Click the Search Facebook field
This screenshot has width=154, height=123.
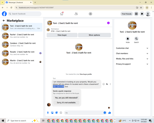pos(25,14)
